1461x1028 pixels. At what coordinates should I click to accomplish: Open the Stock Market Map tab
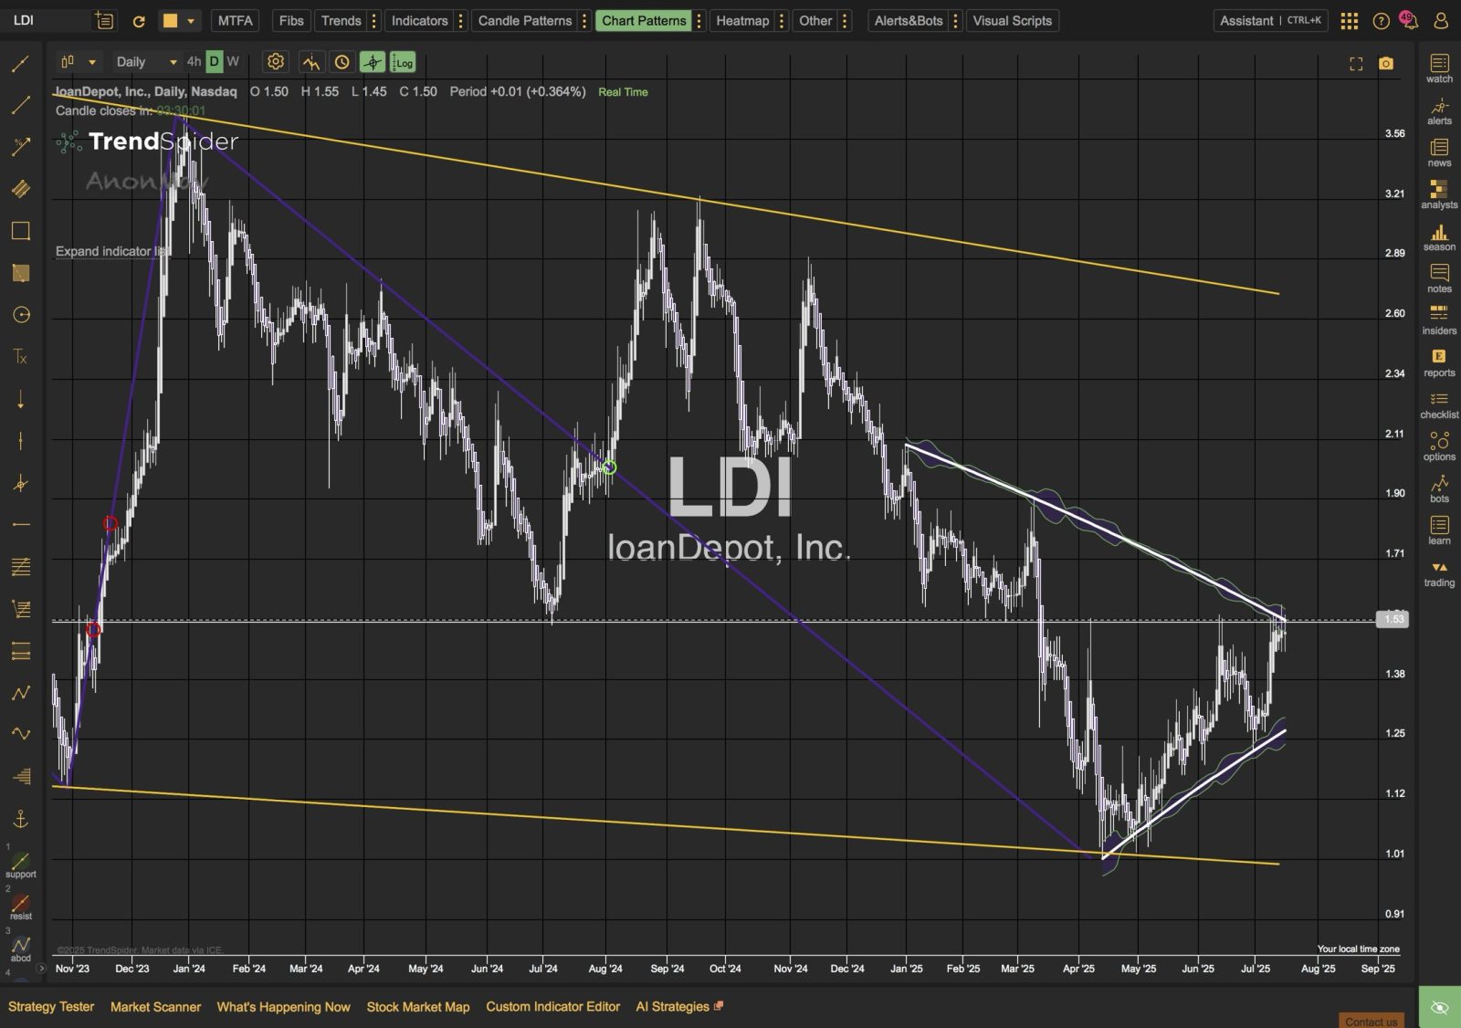click(x=418, y=1007)
